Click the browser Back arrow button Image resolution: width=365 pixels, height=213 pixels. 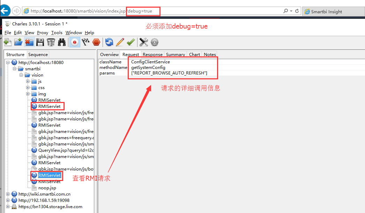[5, 10]
